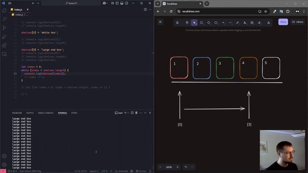Reload the Excalidraw browser page
The width and height of the screenshot is (308, 173).
pyautogui.click(x=171, y=12)
